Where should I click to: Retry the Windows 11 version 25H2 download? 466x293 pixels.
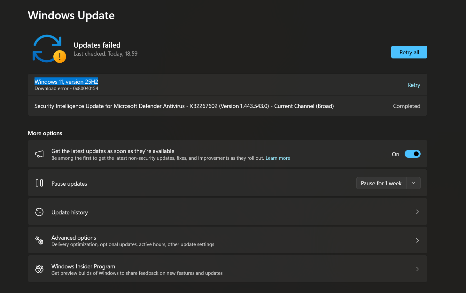pos(414,85)
